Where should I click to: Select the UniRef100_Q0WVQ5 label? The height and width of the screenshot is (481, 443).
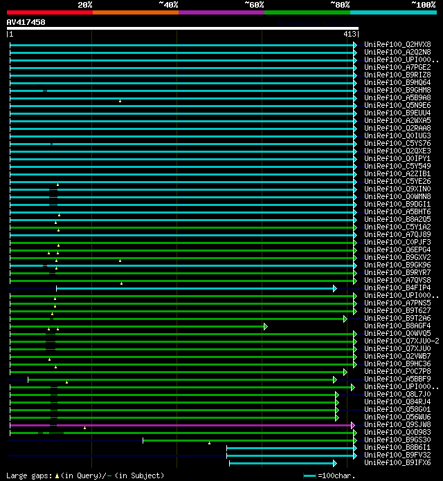(x=397, y=333)
